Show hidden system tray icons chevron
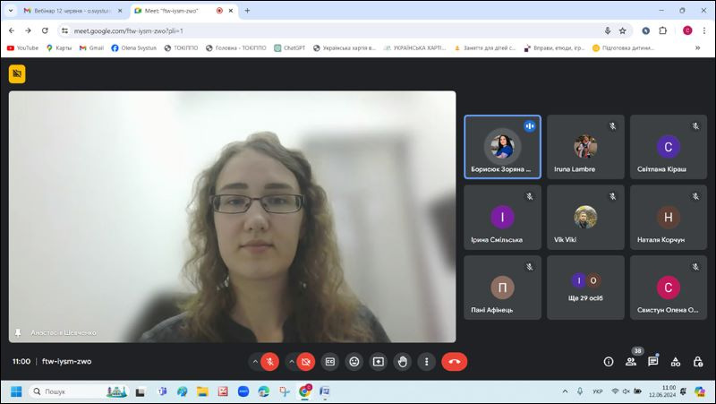716x404 pixels. tap(565, 391)
